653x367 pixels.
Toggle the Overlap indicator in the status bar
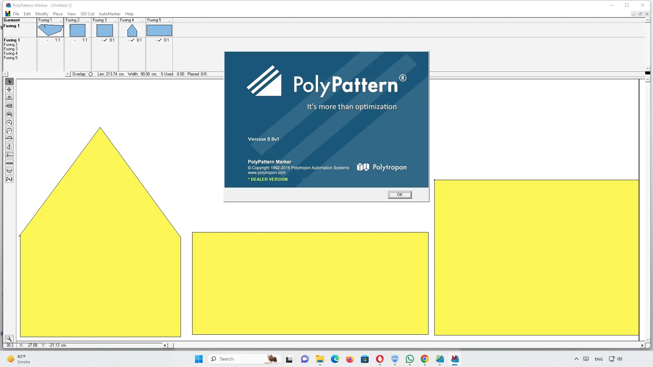point(90,74)
